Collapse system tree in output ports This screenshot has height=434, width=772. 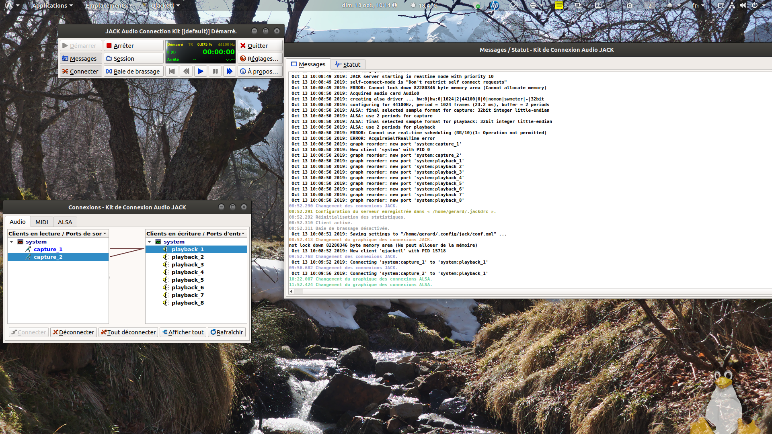point(12,242)
